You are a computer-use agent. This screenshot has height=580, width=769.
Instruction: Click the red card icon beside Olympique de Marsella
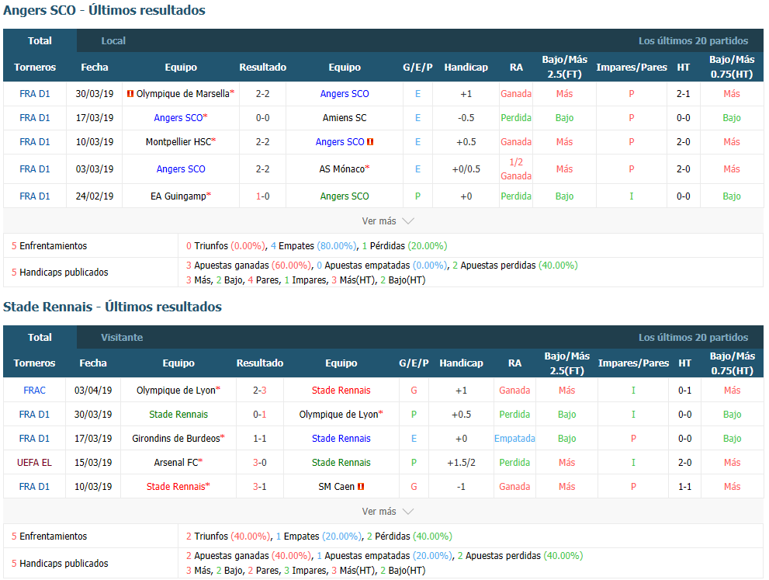[x=130, y=93]
